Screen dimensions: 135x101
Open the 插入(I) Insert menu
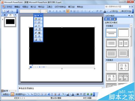[x=33, y=7]
